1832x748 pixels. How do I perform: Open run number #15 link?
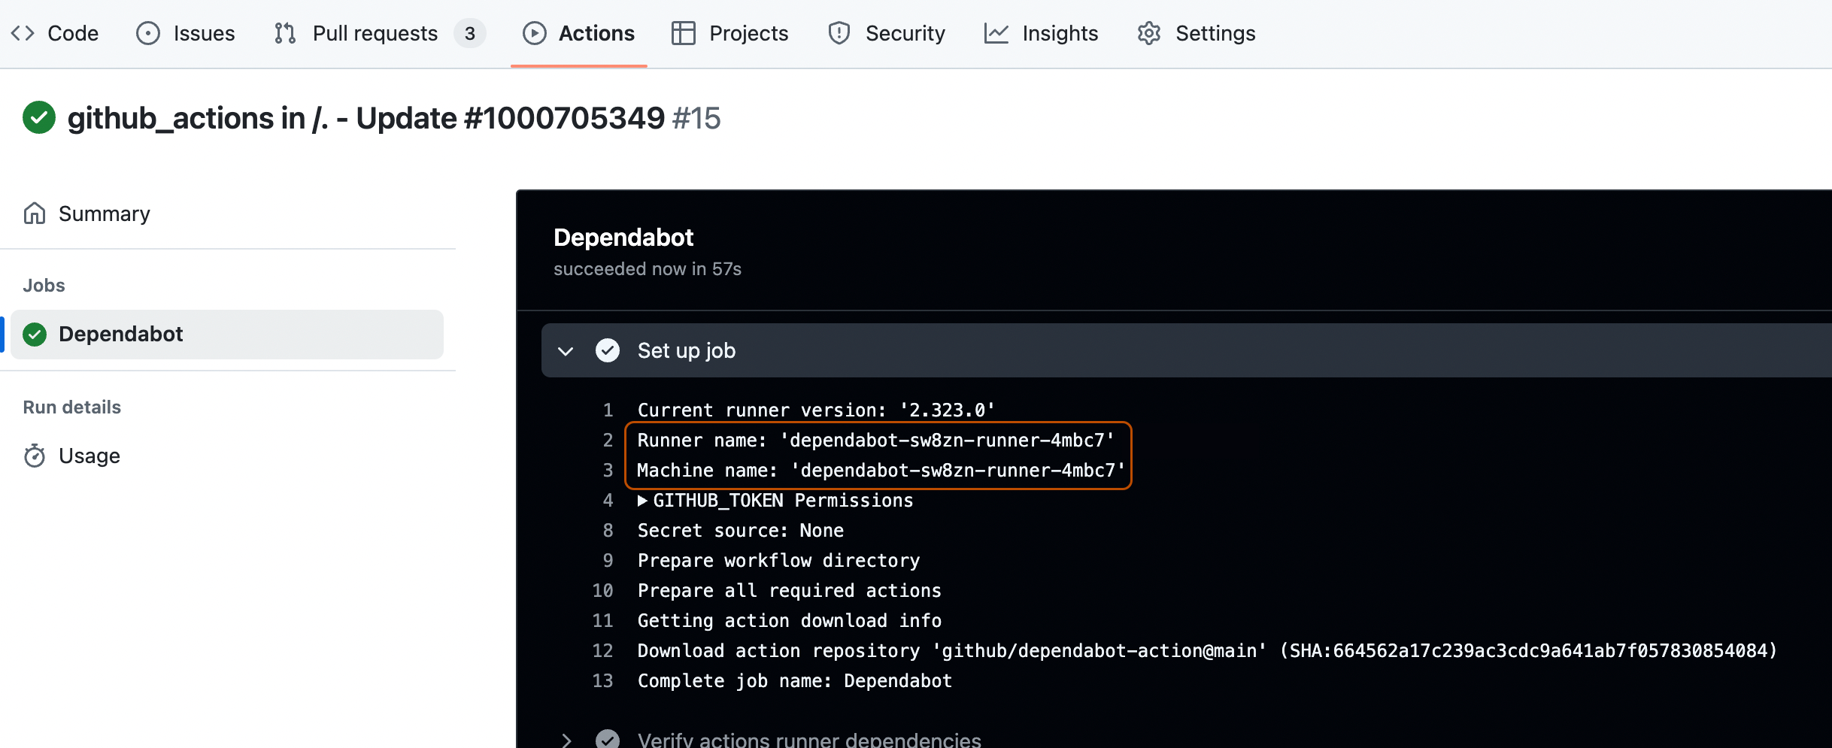click(696, 117)
